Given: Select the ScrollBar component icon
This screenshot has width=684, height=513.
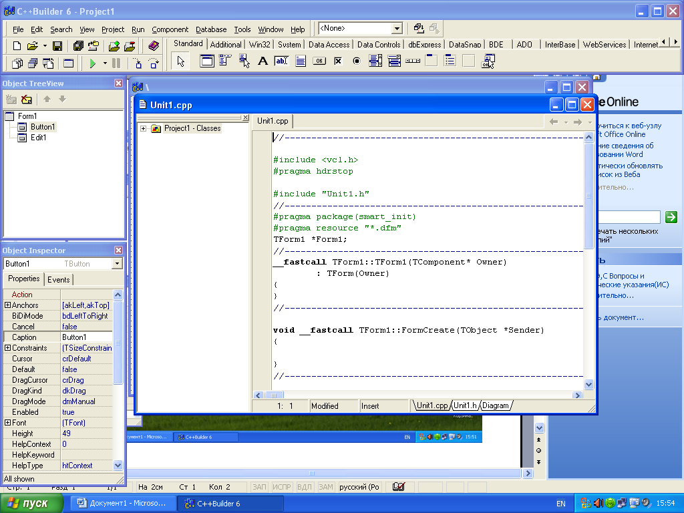Looking at the screenshot, I should 413,61.
